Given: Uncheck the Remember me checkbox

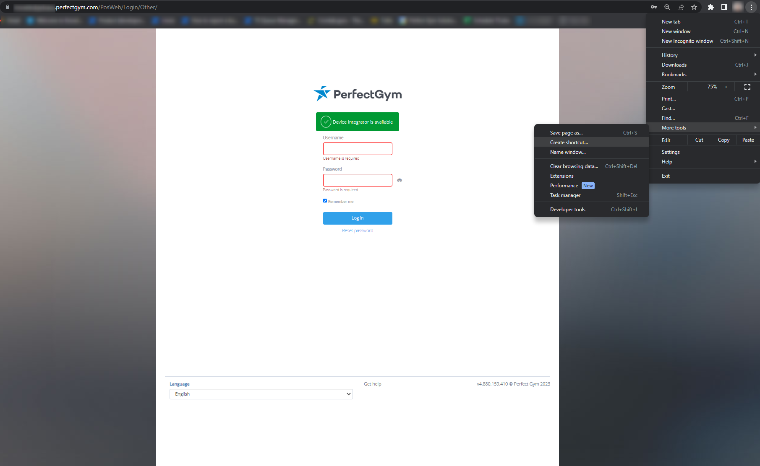Looking at the screenshot, I should (325, 201).
